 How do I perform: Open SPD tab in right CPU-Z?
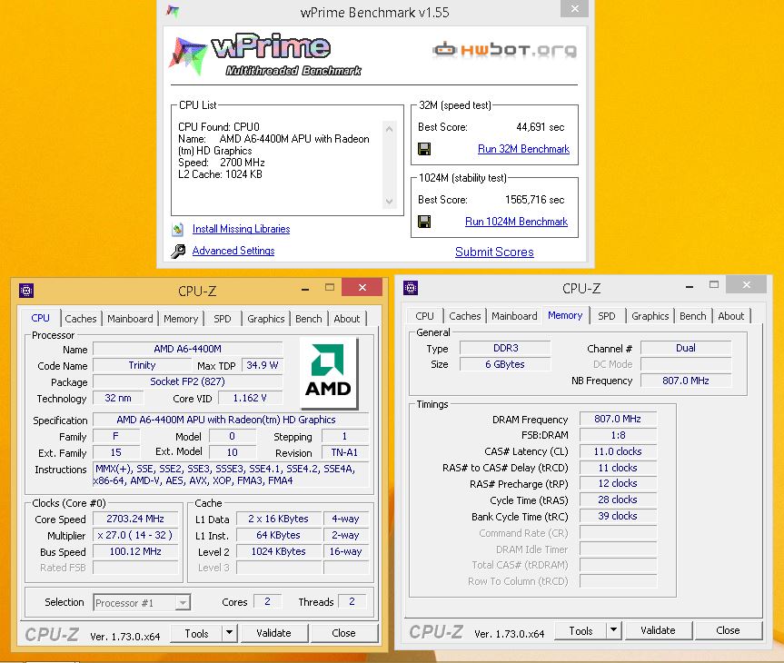[607, 316]
